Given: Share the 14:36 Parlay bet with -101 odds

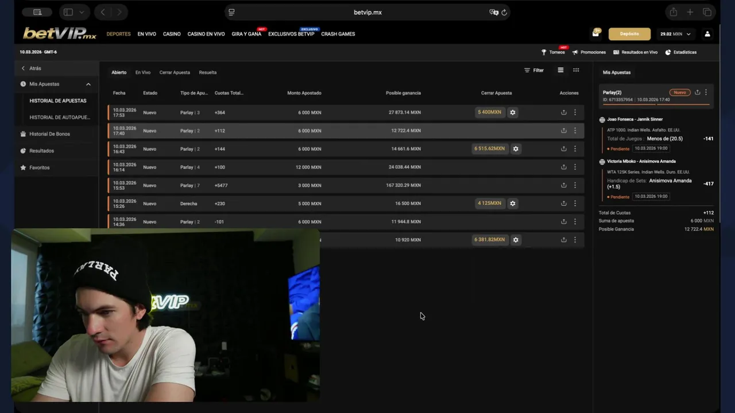Looking at the screenshot, I should [564, 221].
